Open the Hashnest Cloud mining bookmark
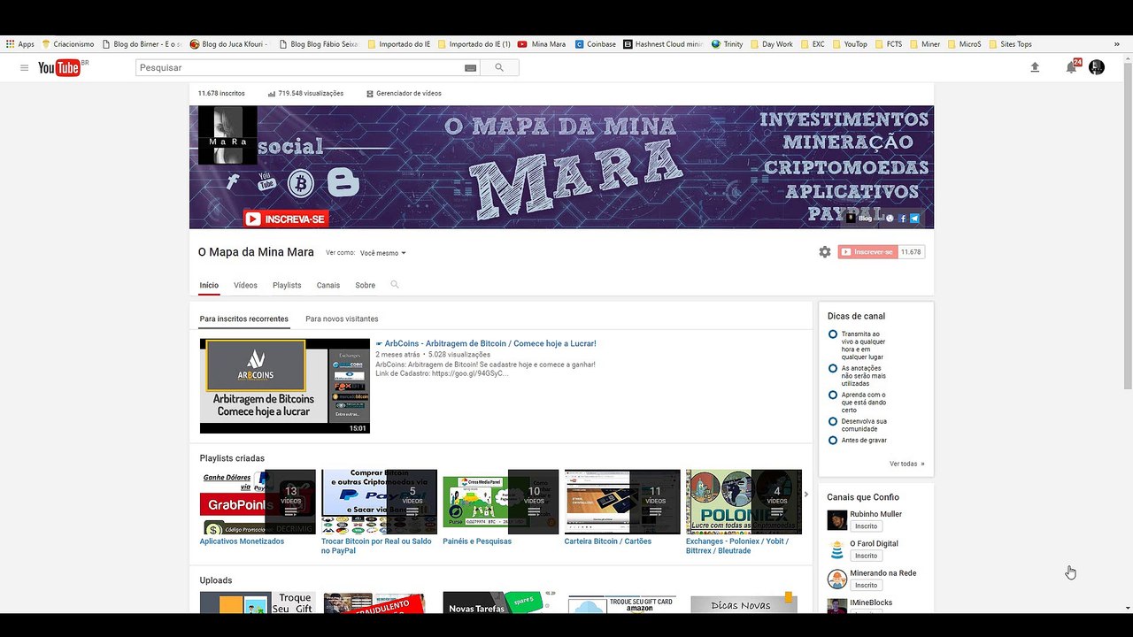 664,44
